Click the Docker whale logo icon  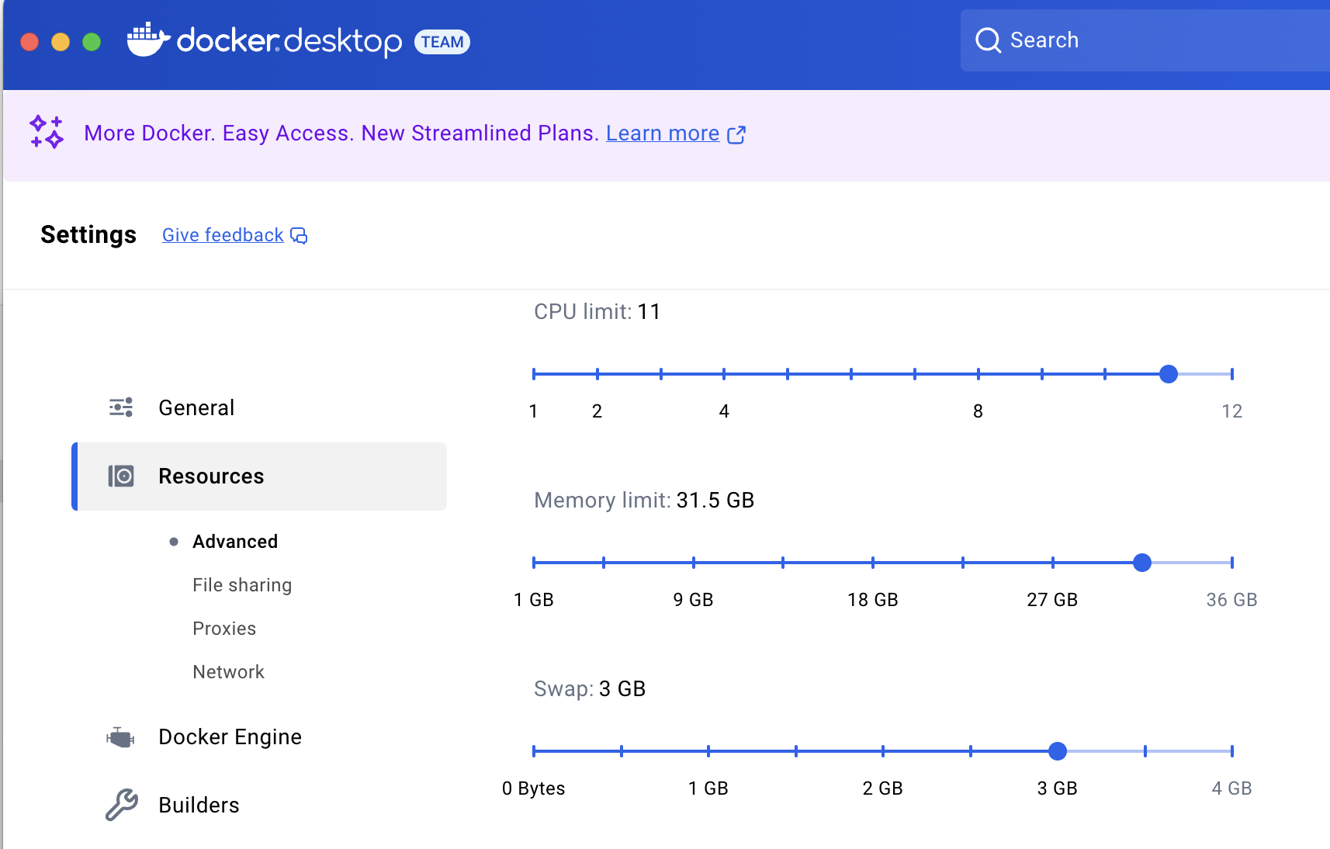(147, 40)
